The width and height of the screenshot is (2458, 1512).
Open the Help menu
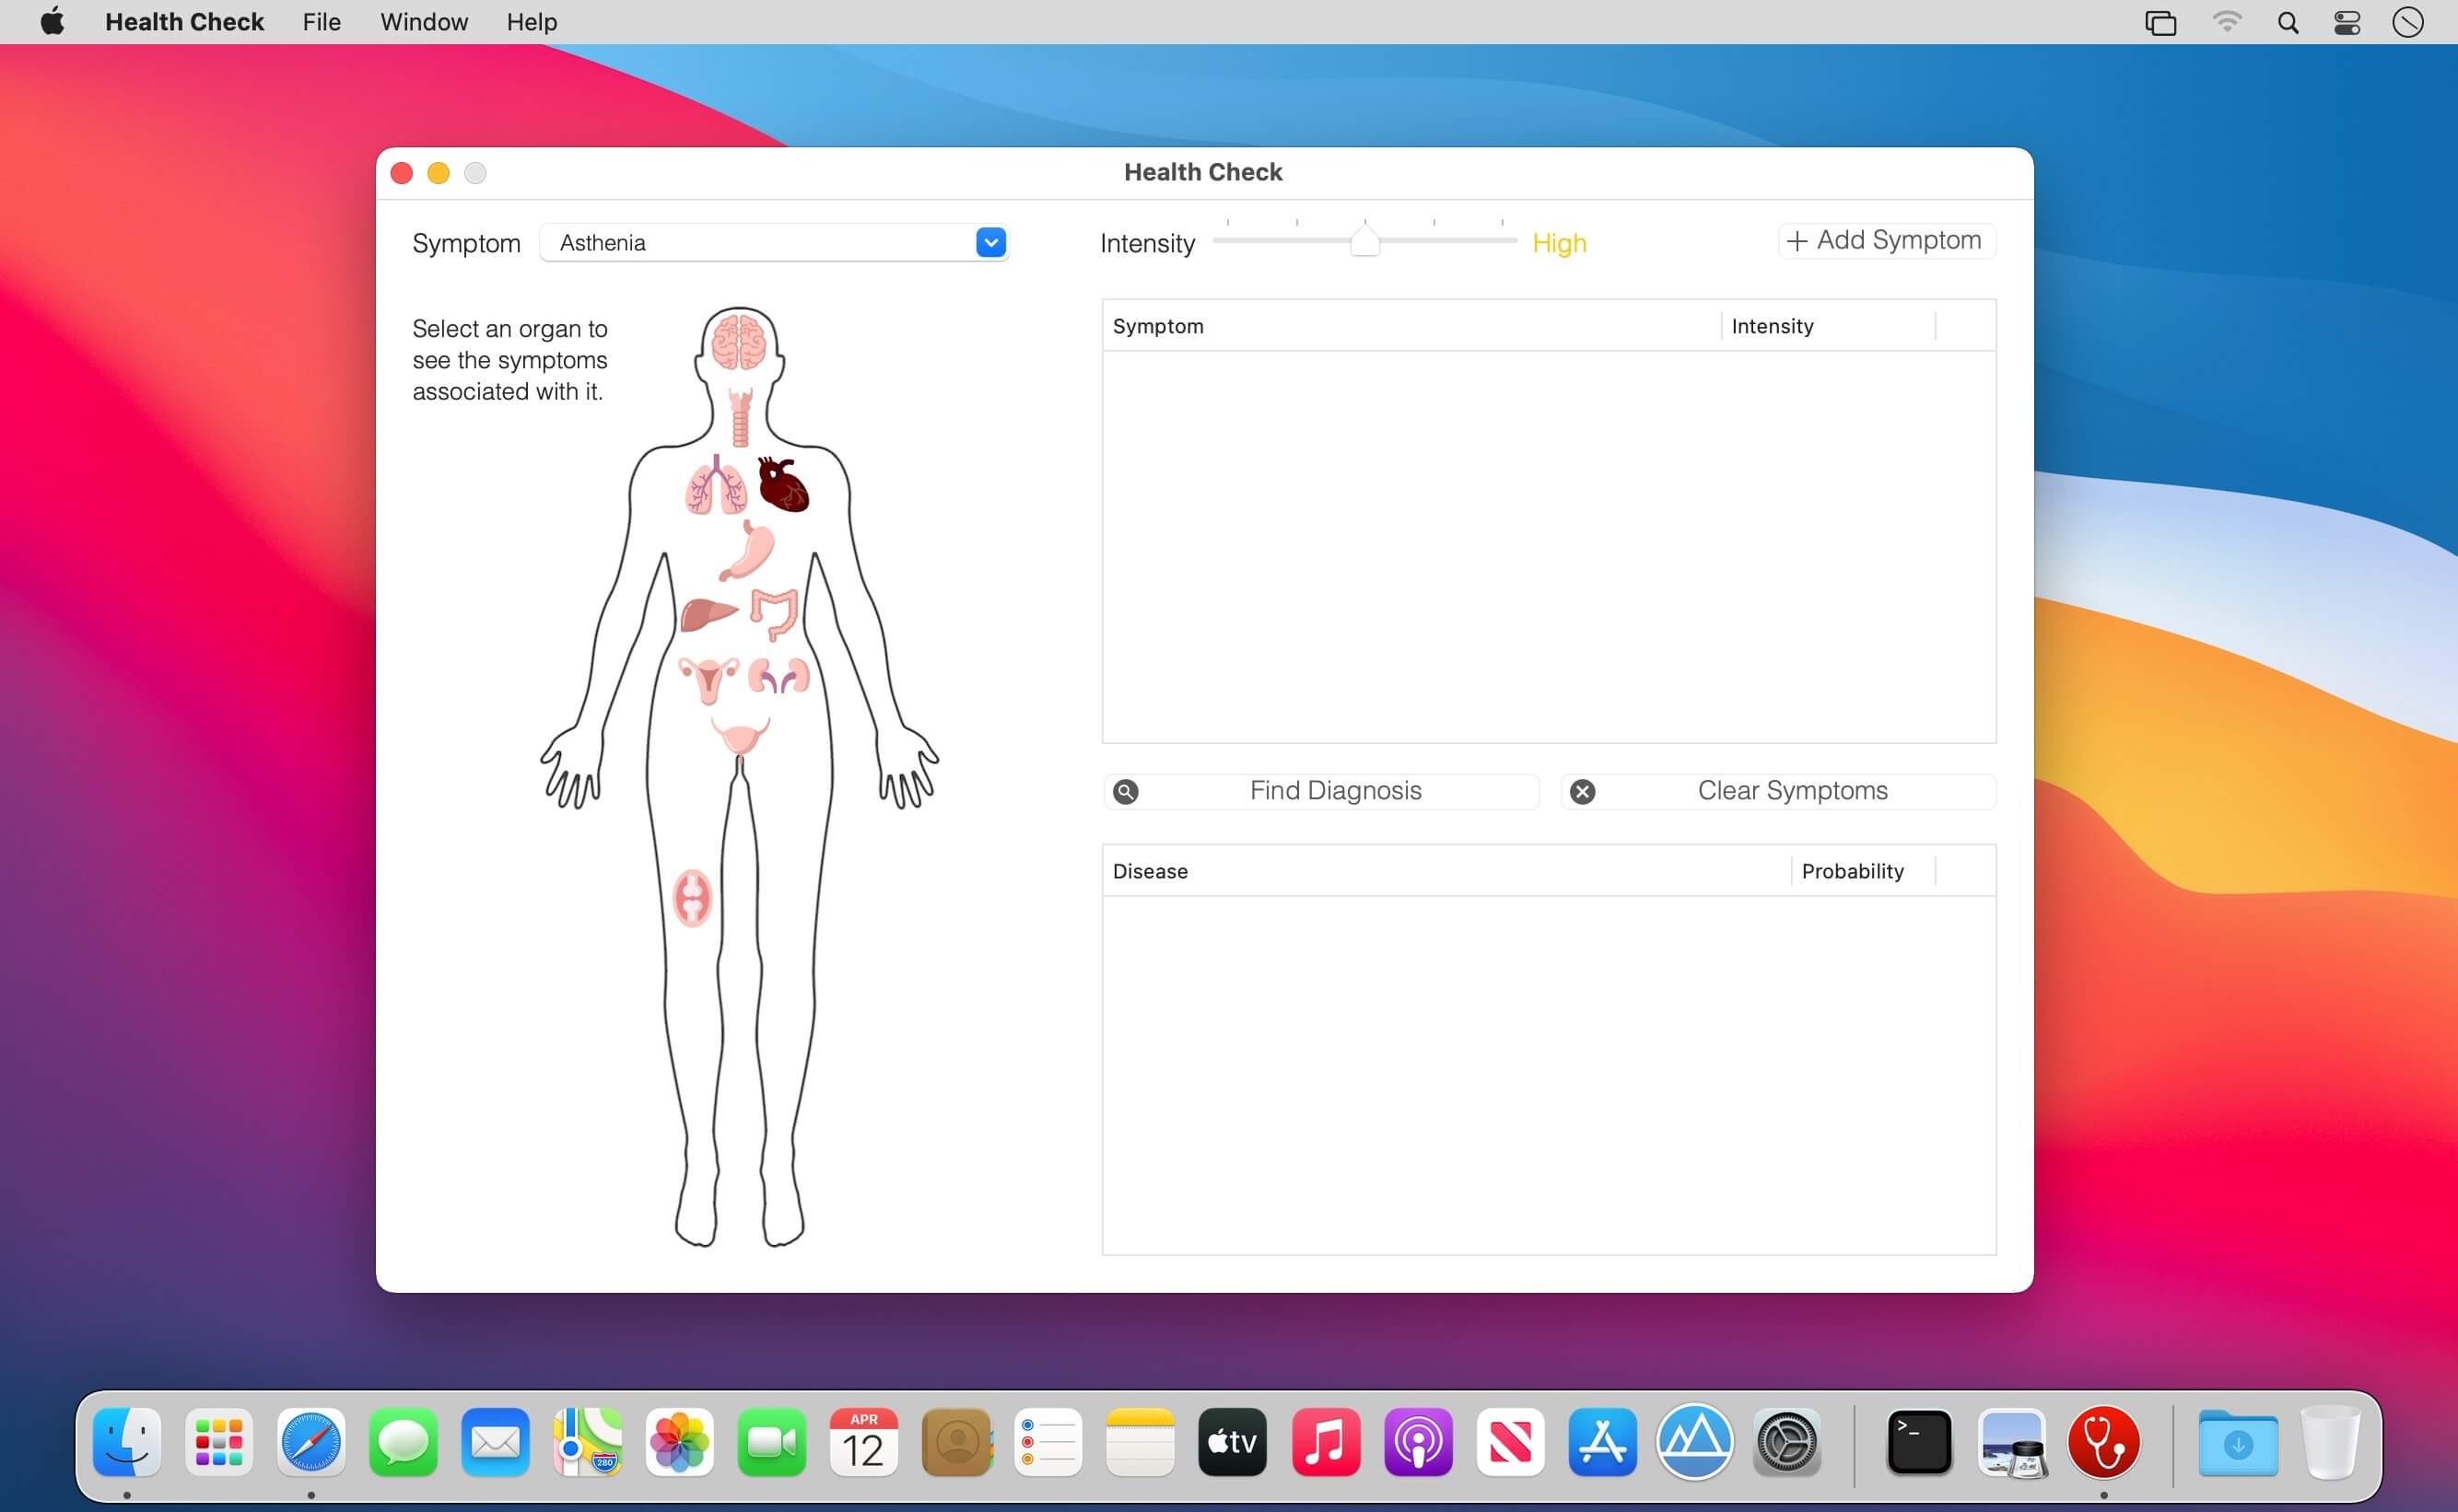coord(532,22)
